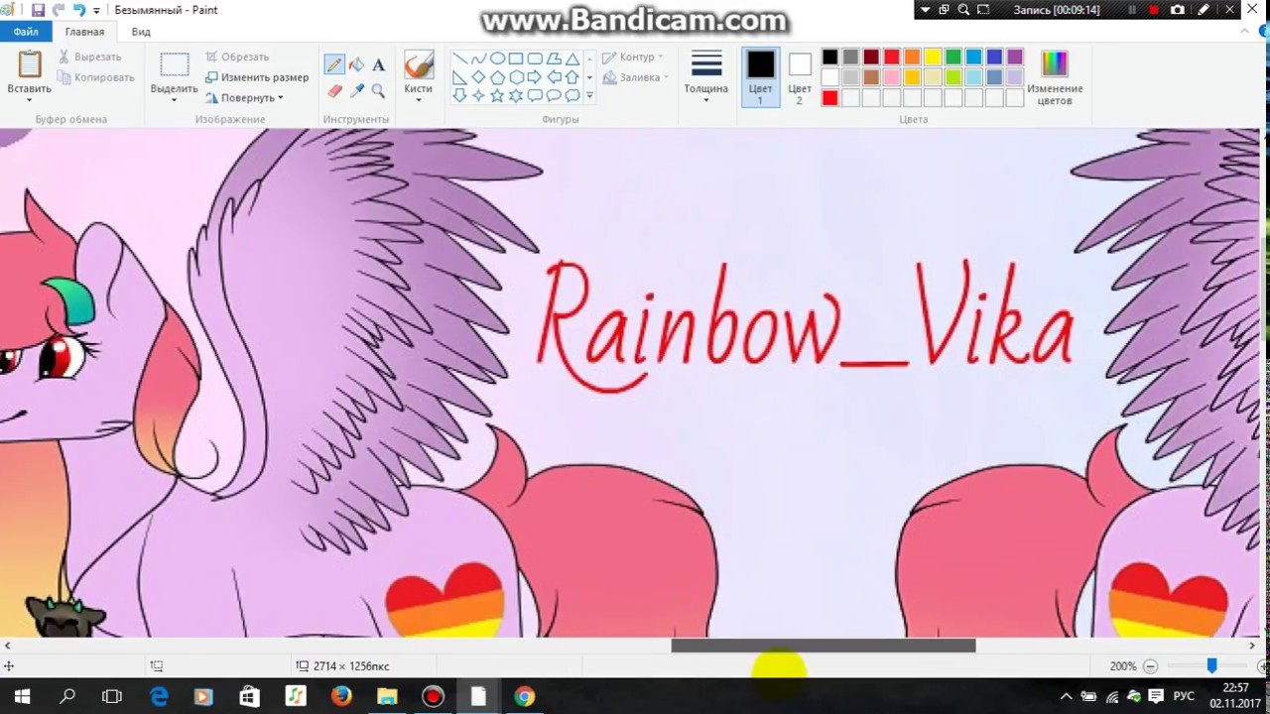Pick the yellow palette swatch
Viewport: 1270px width, 714px height.
coord(933,58)
